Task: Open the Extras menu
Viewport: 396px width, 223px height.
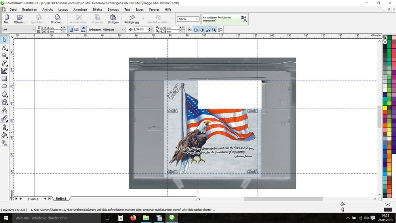Action: (139, 10)
